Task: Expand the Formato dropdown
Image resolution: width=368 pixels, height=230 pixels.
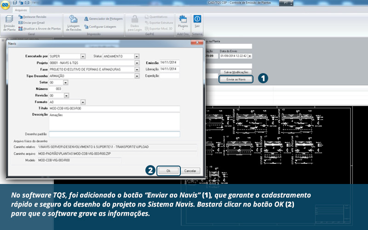Action: point(83,102)
